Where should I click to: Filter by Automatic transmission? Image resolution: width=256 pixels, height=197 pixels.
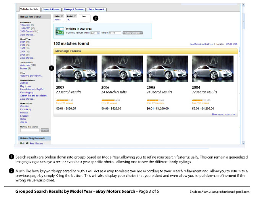tap(25, 65)
